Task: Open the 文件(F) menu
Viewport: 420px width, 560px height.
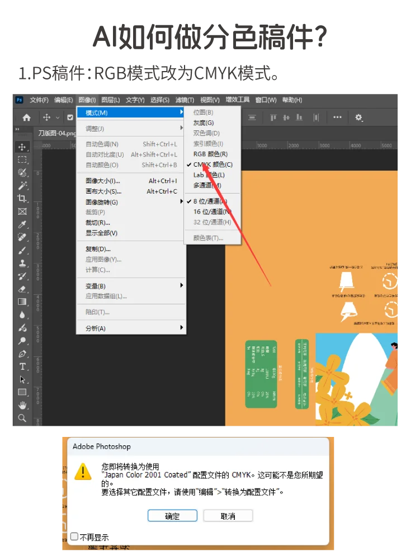Action: [39, 100]
